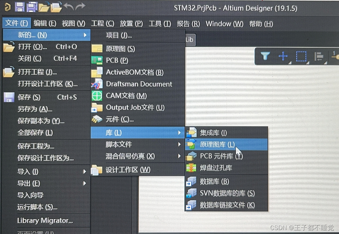Click the 集成库 integrated library icon
339x234 pixels.
(x=192, y=132)
